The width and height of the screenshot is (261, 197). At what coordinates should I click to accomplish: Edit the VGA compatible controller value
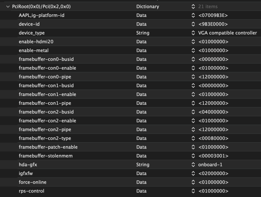pyautogui.click(x=227, y=33)
